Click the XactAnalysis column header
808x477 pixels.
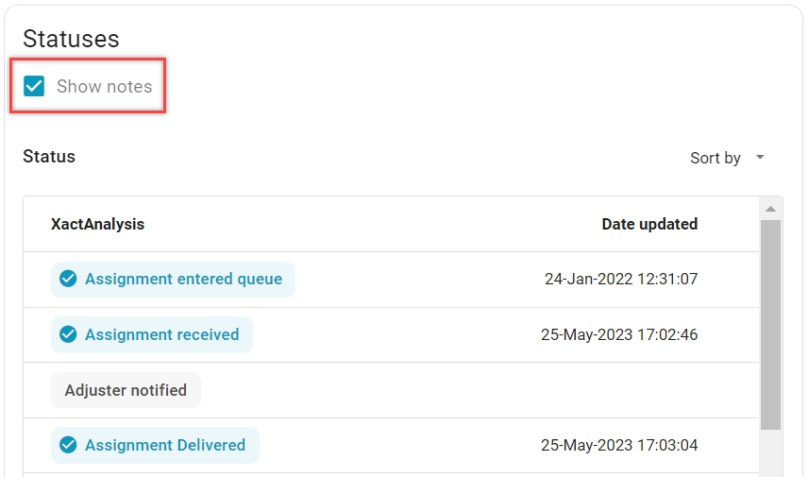pyautogui.click(x=97, y=224)
